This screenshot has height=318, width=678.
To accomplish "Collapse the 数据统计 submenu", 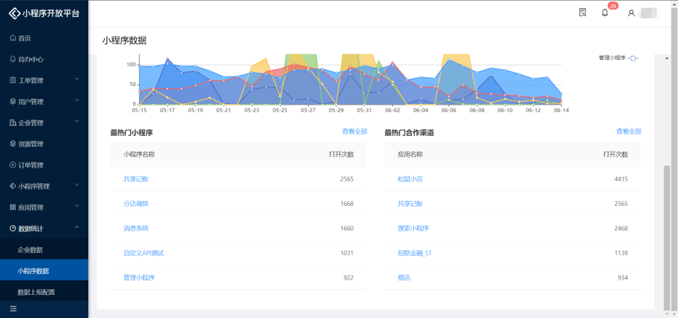I will pos(43,228).
